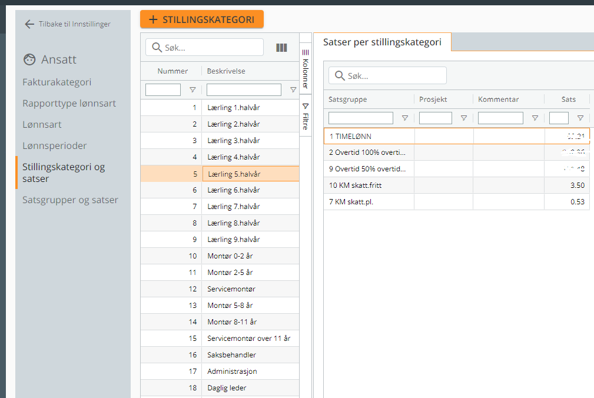Open Prosjekt column filter funnel

(463, 118)
